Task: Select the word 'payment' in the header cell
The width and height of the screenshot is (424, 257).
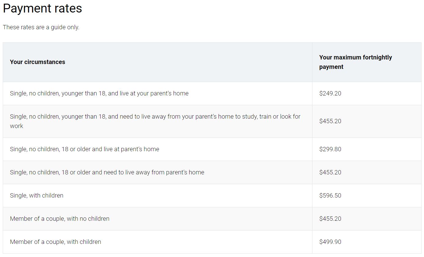Action: 331,67
